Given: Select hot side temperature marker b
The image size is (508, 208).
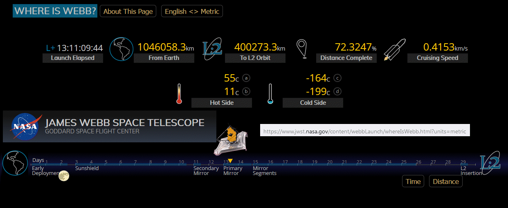Looking at the screenshot, I should [x=246, y=91].
